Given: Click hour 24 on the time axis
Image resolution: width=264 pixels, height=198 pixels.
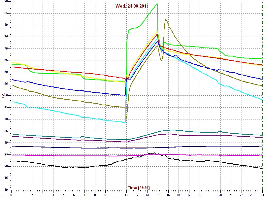Looking at the screenshot, I should (x=262, y=195).
